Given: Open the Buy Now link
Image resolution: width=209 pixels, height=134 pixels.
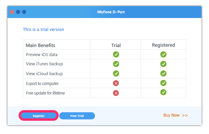Looking at the screenshot, I should pyautogui.click(x=175, y=115).
